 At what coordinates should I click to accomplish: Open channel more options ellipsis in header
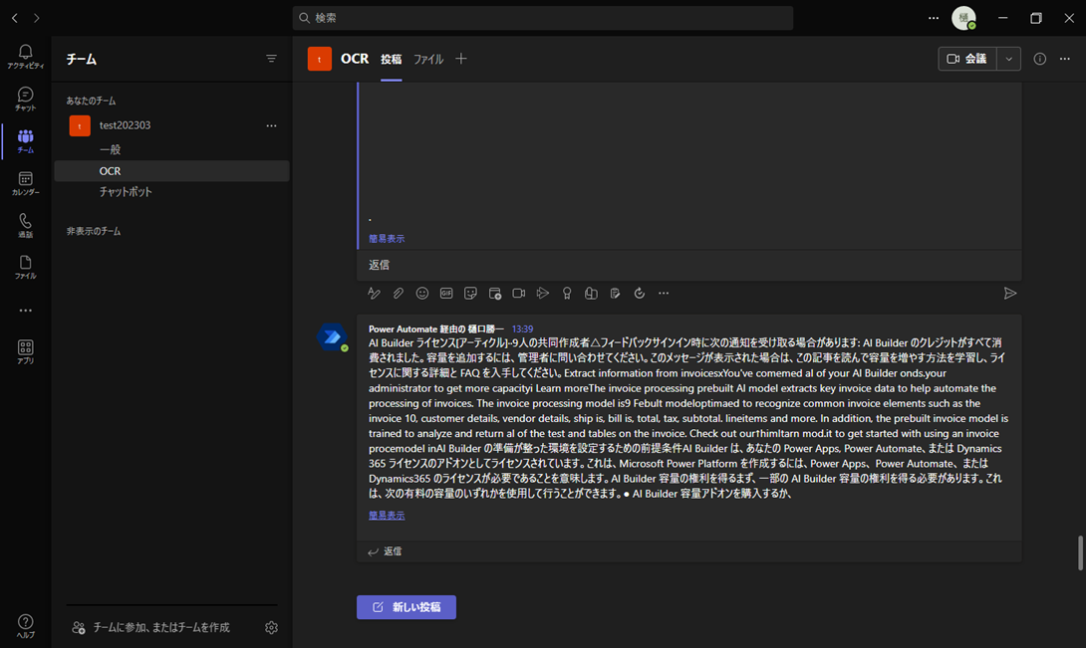tap(1064, 59)
